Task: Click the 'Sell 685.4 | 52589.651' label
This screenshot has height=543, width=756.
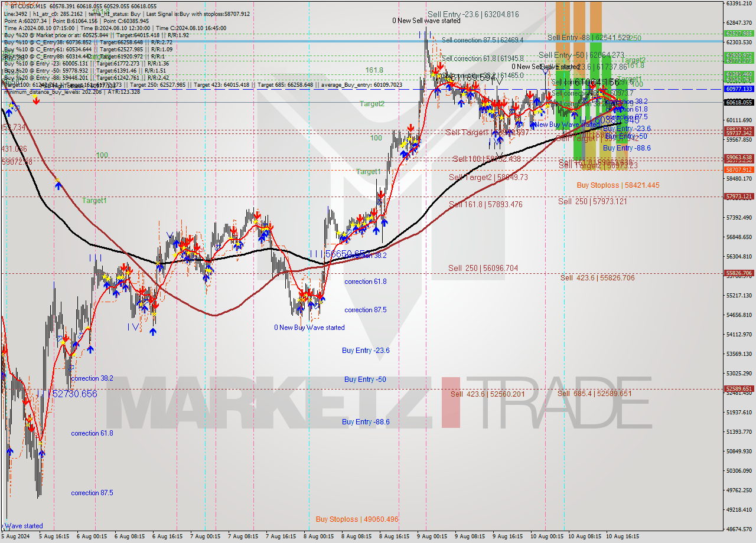Action: point(594,393)
